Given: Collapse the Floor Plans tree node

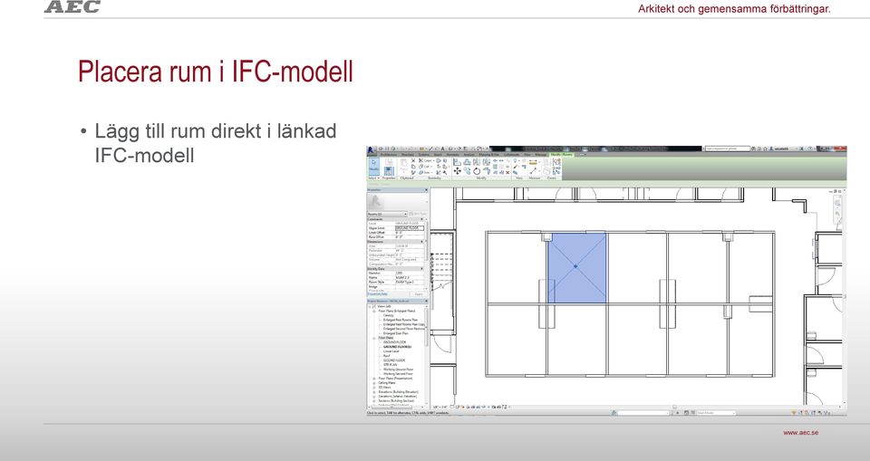Looking at the screenshot, I should point(374,338).
